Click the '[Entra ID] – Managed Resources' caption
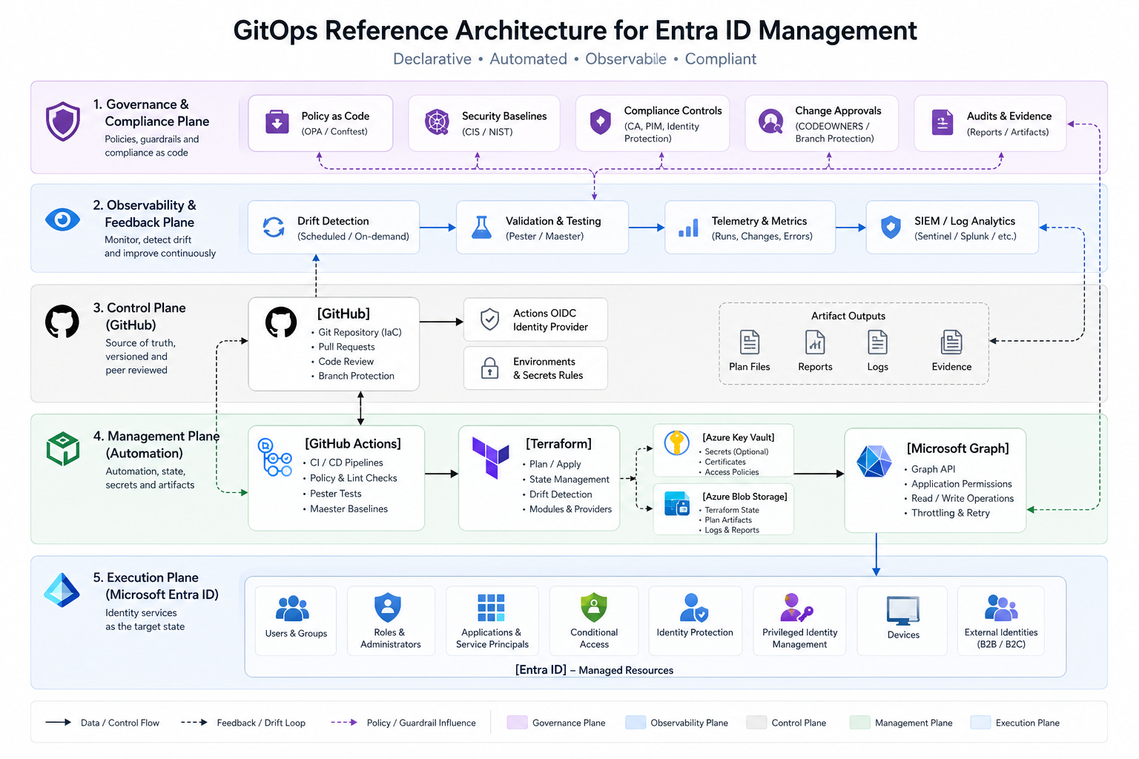Viewport: 1139px width, 759px height. 594,669
